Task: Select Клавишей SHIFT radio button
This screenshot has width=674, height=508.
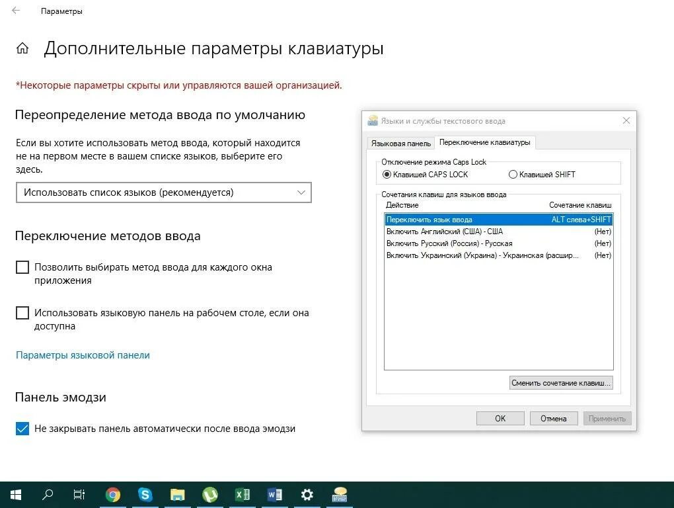Action: pyautogui.click(x=513, y=175)
